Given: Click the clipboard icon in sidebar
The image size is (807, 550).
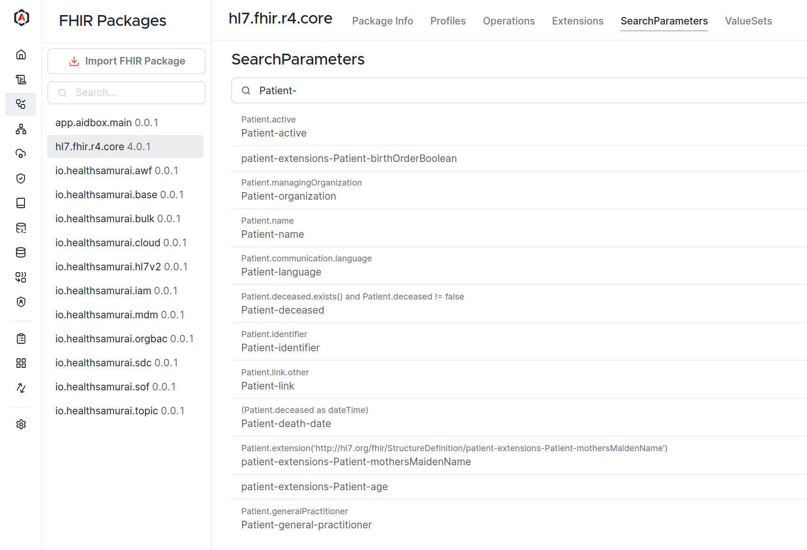Looking at the screenshot, I should 21,339.
